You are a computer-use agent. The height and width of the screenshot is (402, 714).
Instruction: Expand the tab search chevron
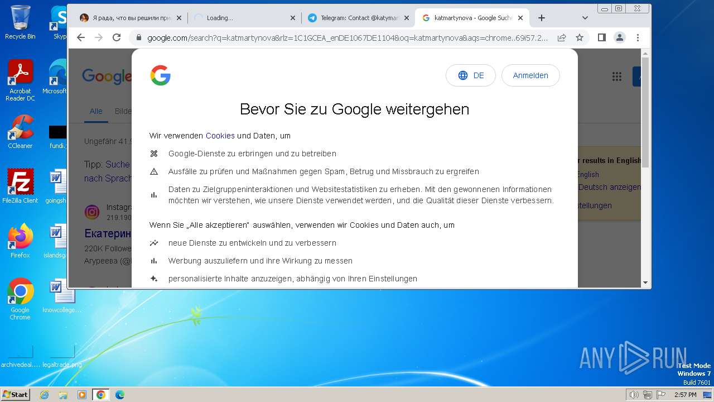[x=585, y=18]
